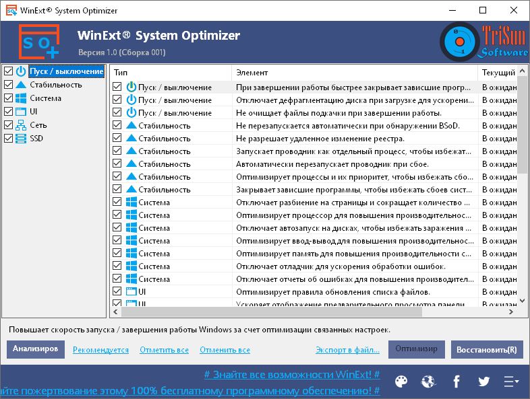530x399 pixels.
Task: Uncheck the Автоматически перезапускает проводник row checkbox
Action: pos(117,164)
